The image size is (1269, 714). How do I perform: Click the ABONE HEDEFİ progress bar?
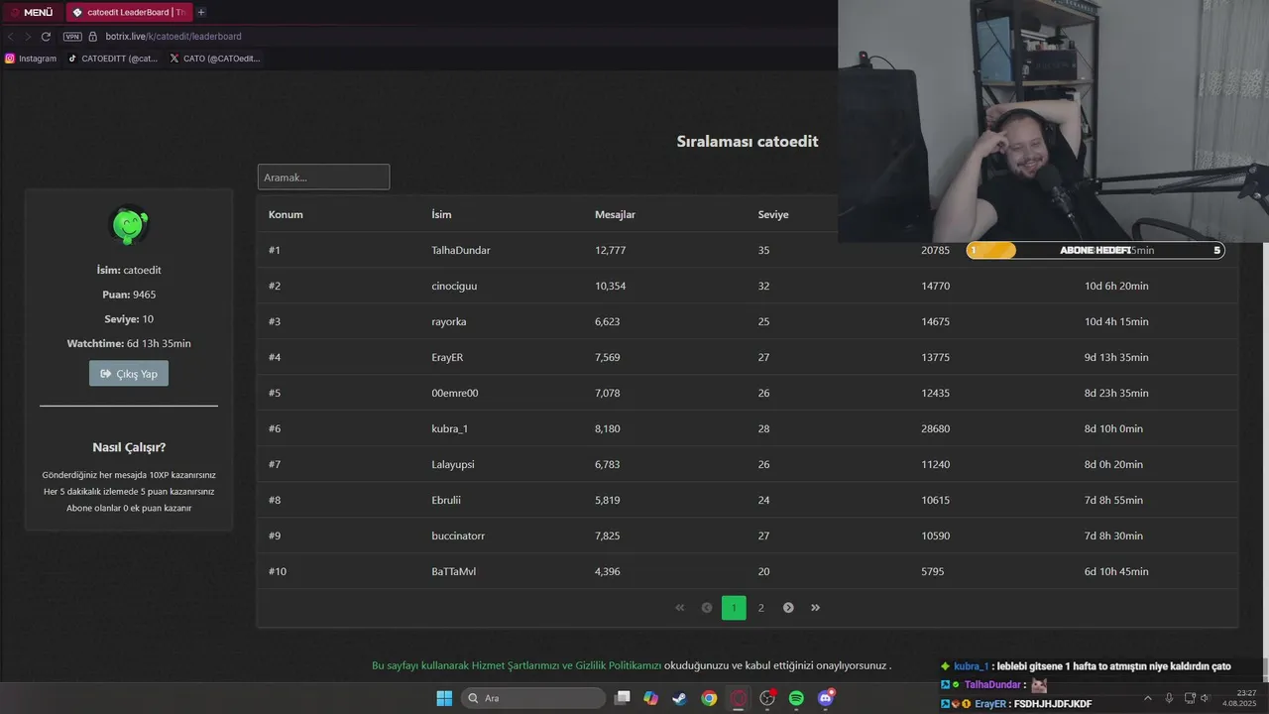pyautogui.click(x=1096, y=250)
